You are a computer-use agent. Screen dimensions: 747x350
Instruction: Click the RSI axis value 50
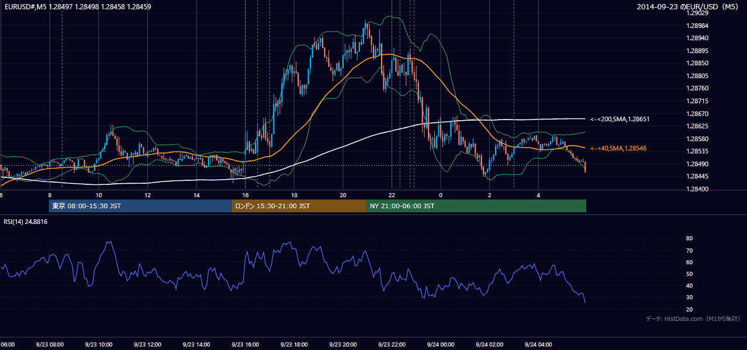[x=689, y=274]
